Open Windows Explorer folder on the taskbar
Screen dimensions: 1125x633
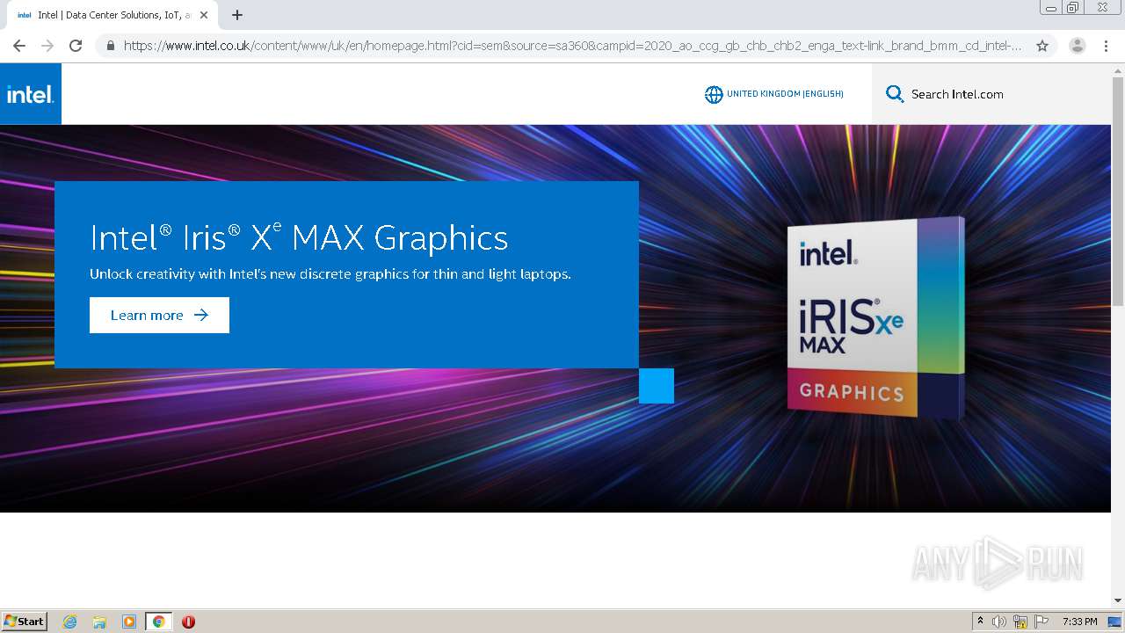tap(99, 622)
